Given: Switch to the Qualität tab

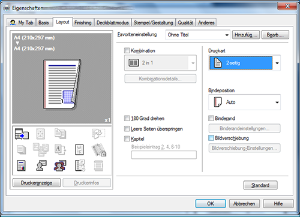Looking at the screenshot, I should (185, 23).
